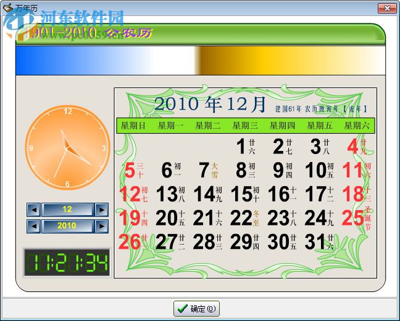400x321 pixels.
Task: Click the previous year arrow beside 2010
Action: (x=34, y=226)
